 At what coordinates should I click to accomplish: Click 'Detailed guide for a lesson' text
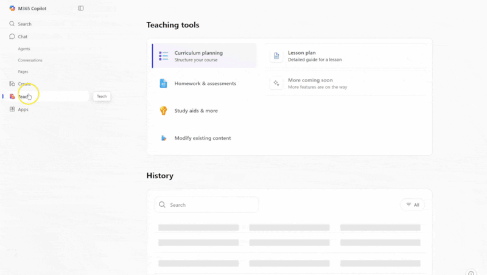click(315, 60)
